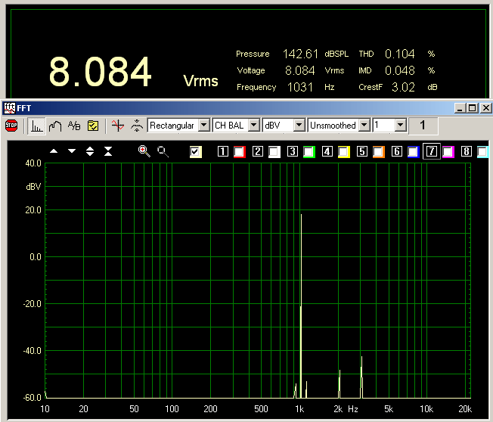Open the Unsmoothed smoothing dropdown
Image resolution: width=493 pixels, height=422 pixels.
pyautogui.click(x=364, y=126)
